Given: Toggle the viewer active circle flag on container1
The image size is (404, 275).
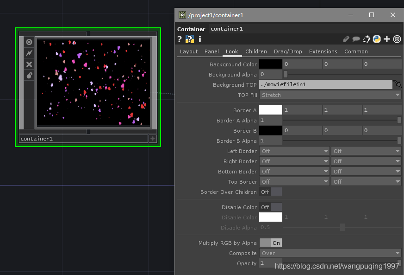Looking at the screenshot, I should [29, 42].
